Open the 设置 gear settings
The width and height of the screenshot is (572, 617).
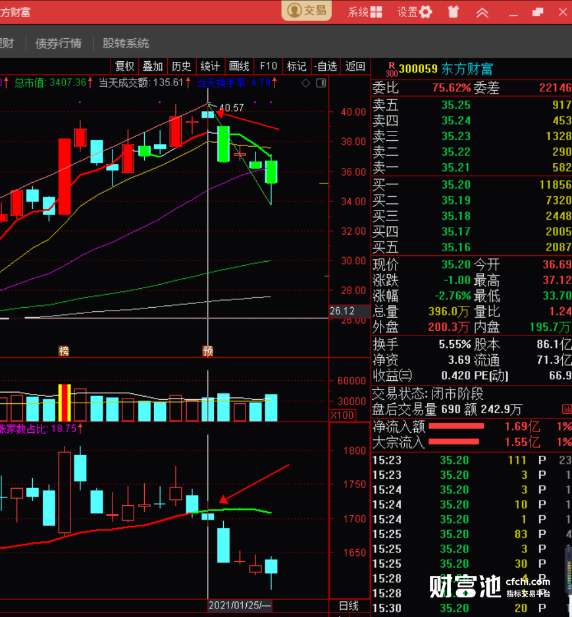coord(415,12)
